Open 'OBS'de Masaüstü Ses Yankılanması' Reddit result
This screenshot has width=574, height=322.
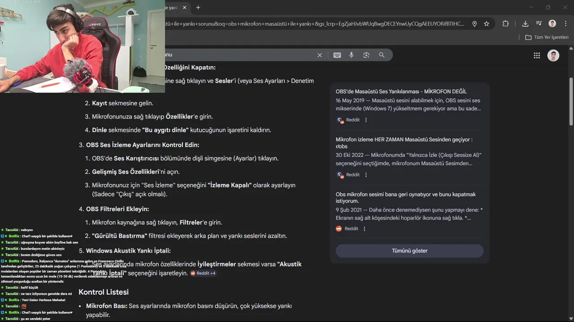click(x=401, y=91)
